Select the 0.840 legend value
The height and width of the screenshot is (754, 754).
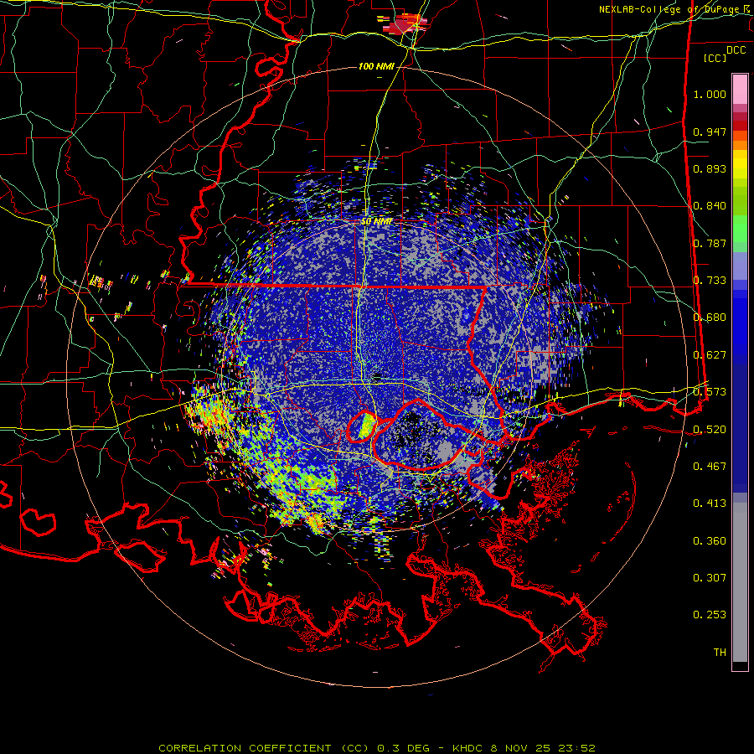point(710,206)
